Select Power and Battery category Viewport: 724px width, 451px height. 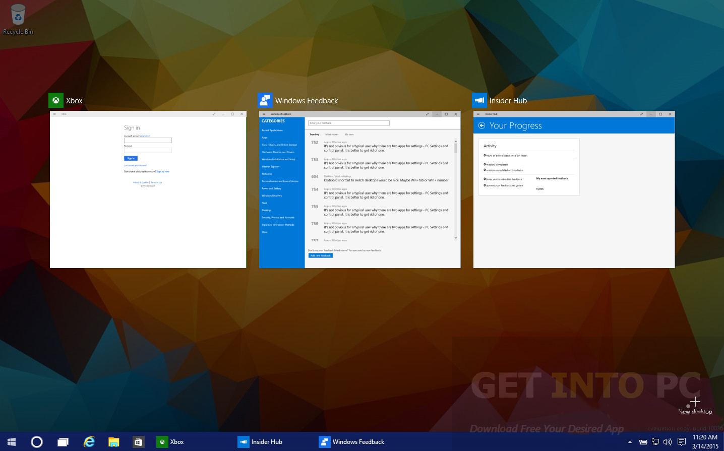(272, 188)
